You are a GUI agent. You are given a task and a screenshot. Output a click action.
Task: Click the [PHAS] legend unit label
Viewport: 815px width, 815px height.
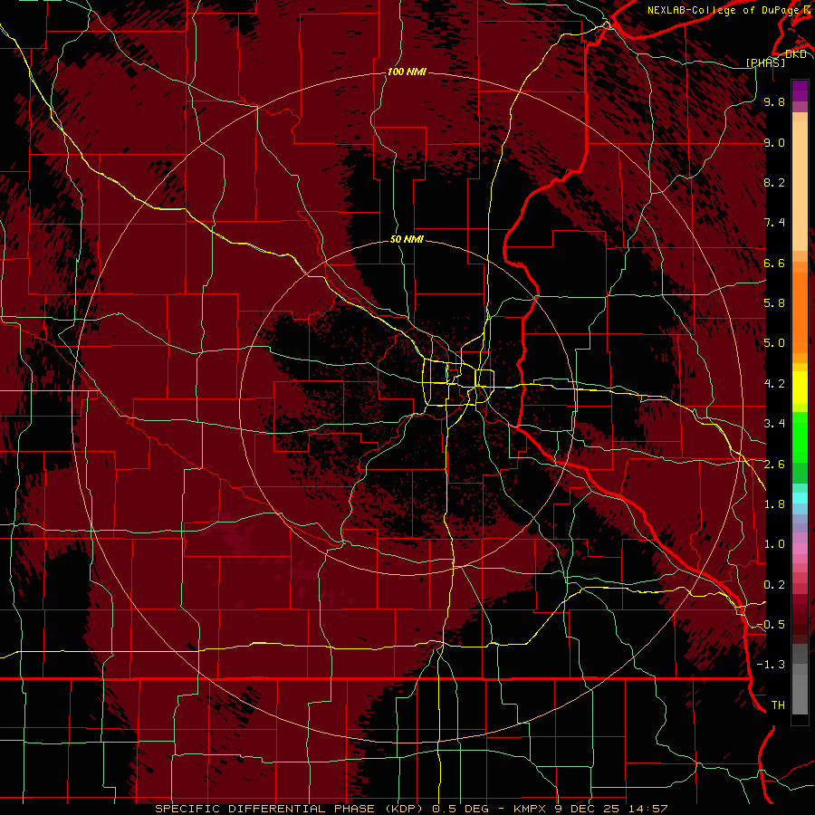click(x=765, y=62)
